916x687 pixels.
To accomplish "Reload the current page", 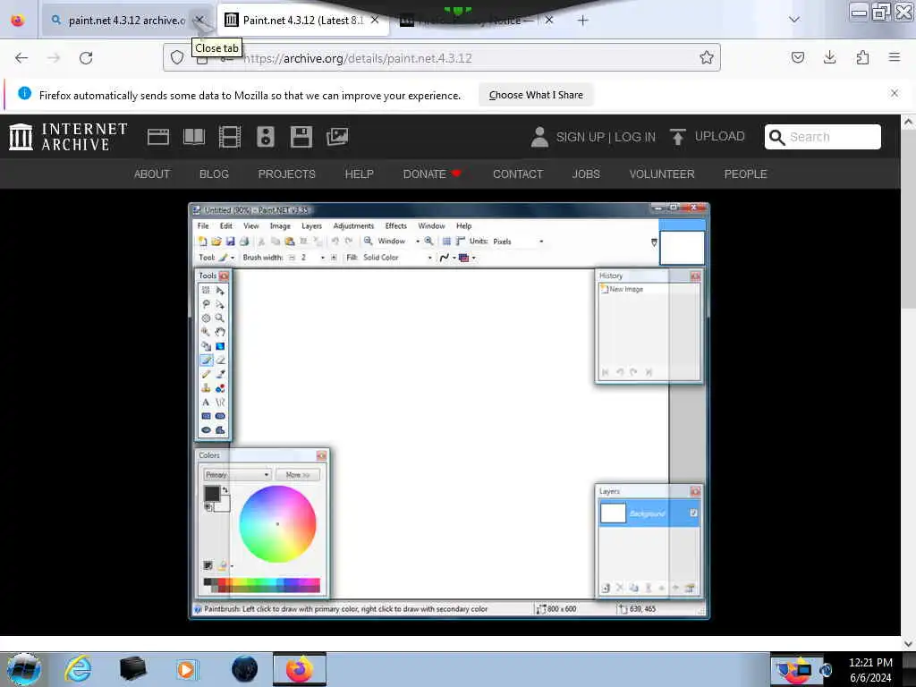I will (86, 58).
